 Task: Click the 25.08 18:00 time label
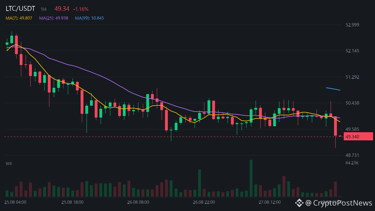72,202
